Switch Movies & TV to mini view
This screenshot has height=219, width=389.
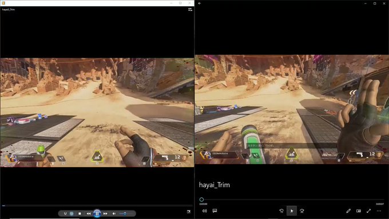[x=359, y=211]
